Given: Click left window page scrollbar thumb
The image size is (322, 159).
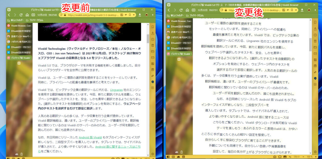Looking at the screenshot, I should 148,39.
